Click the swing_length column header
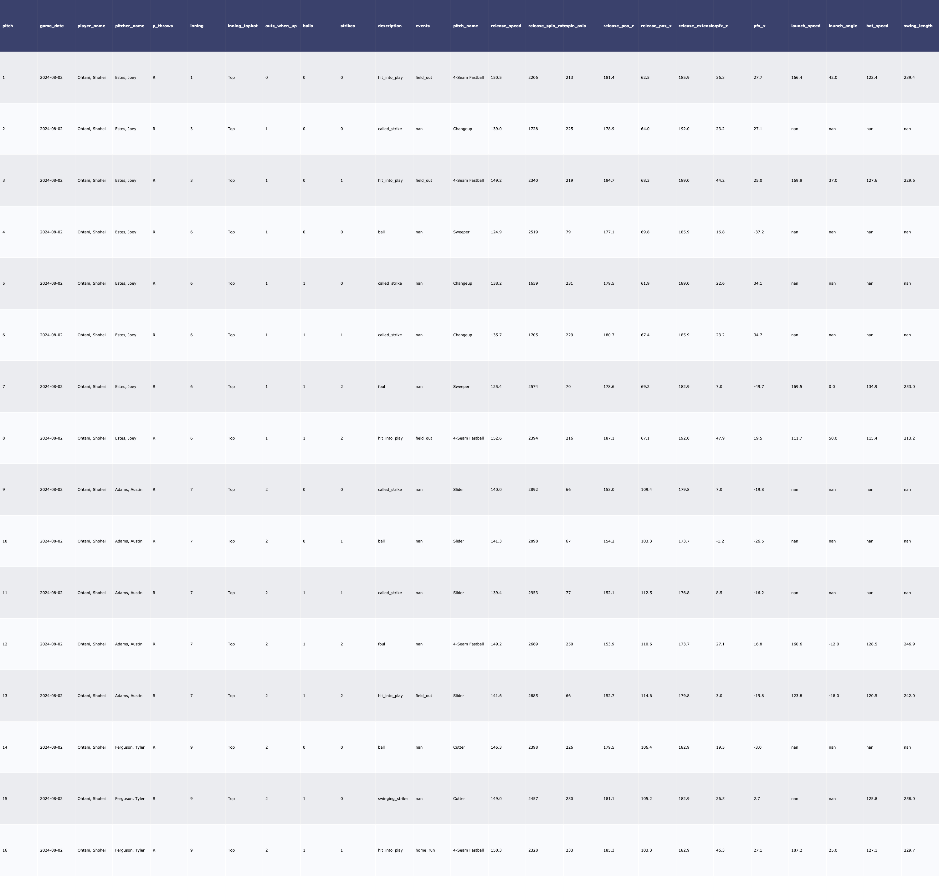Screen dimensions: 939x876 click(918, 26)
